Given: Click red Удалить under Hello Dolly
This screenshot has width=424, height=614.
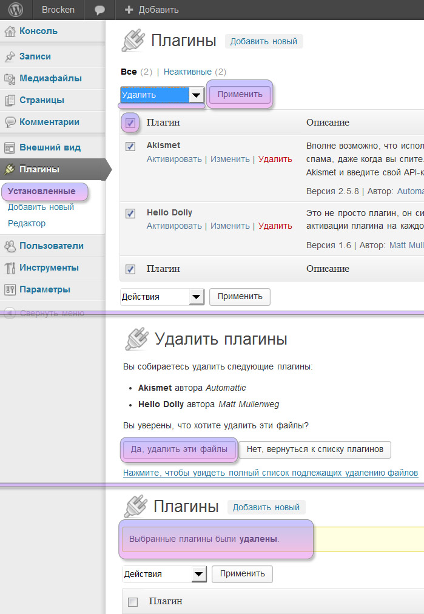Looking at the screenshot, I should point(275,226).
